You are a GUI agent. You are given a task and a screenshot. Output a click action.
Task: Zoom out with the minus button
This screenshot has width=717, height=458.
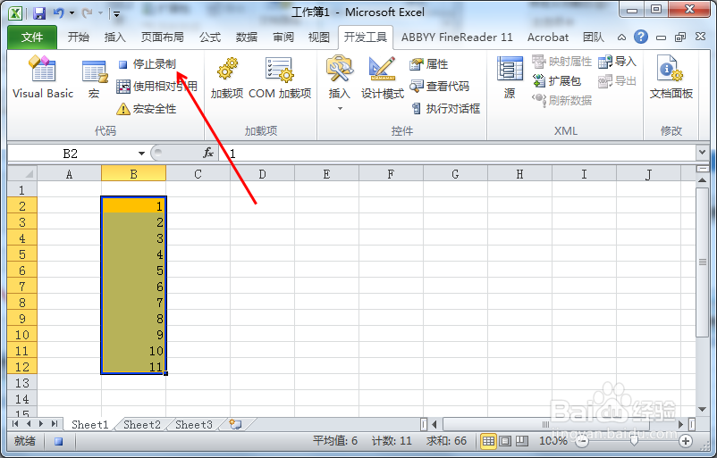coord(582,441)
